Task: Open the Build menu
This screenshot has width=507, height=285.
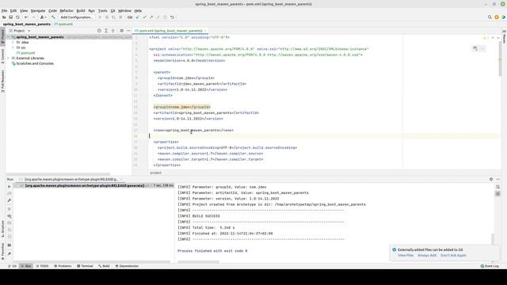Action: [81, 10]
